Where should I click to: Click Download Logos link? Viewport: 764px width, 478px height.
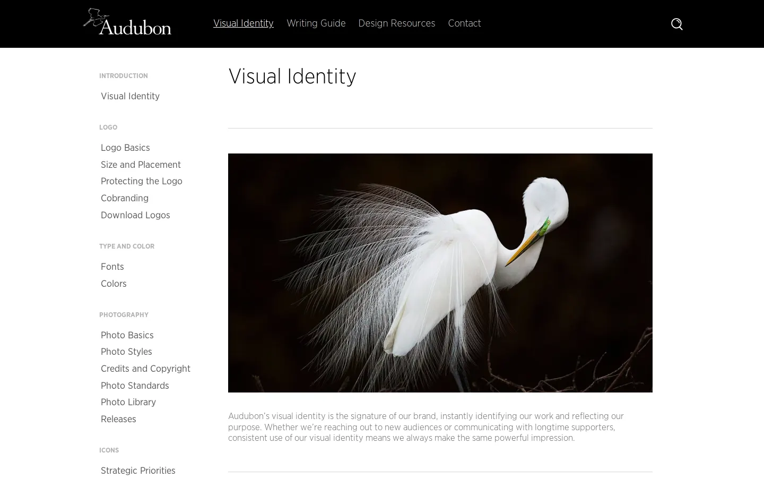coord(135,215)
